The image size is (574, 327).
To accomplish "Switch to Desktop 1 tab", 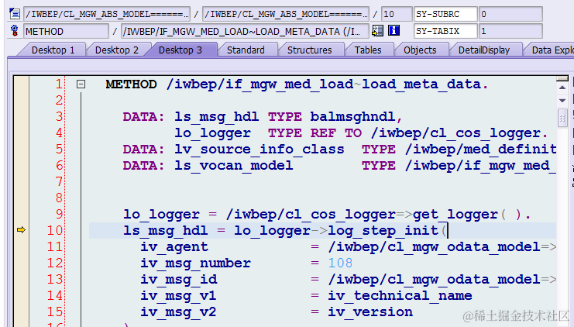I will (53, 50).
